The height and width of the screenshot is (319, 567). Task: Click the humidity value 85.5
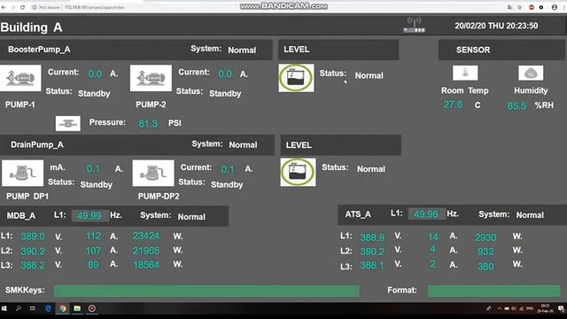517,106
